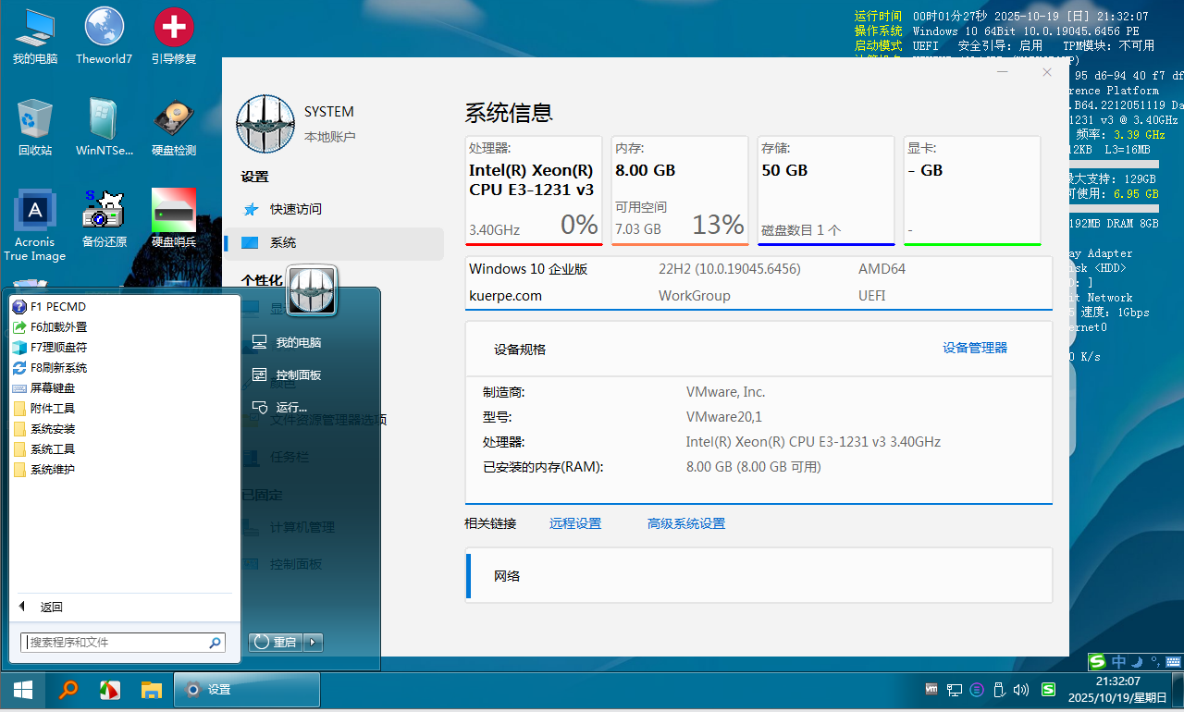Click the 搜索程序和文件 search box

116,642
